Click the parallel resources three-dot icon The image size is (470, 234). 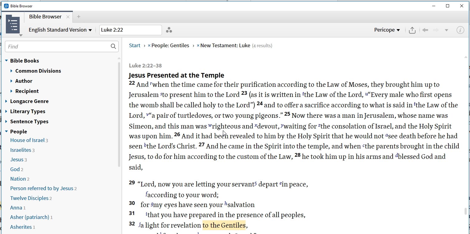point(169,30)
